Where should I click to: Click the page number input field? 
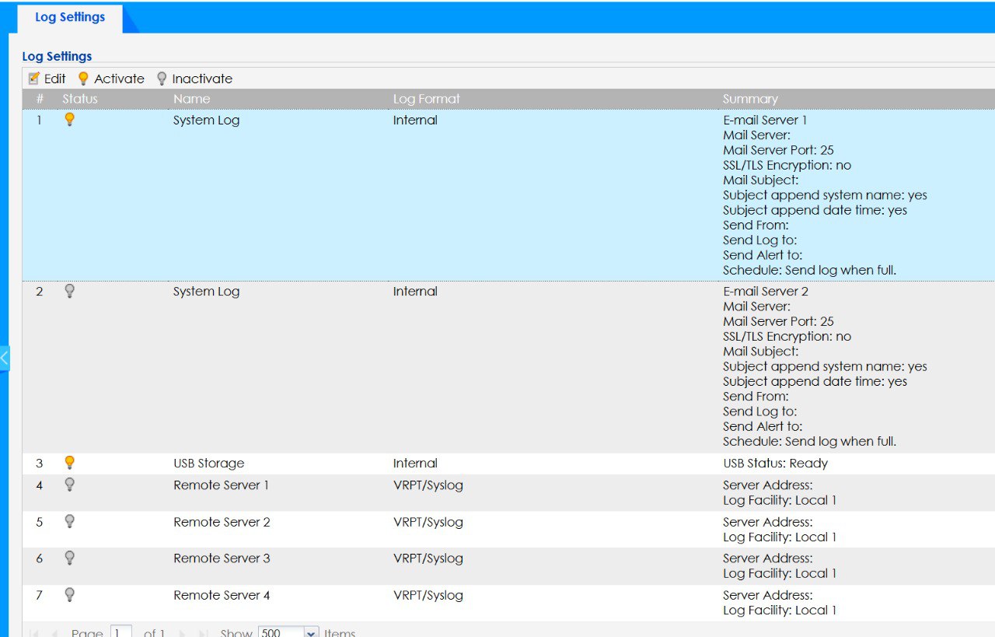120,633
